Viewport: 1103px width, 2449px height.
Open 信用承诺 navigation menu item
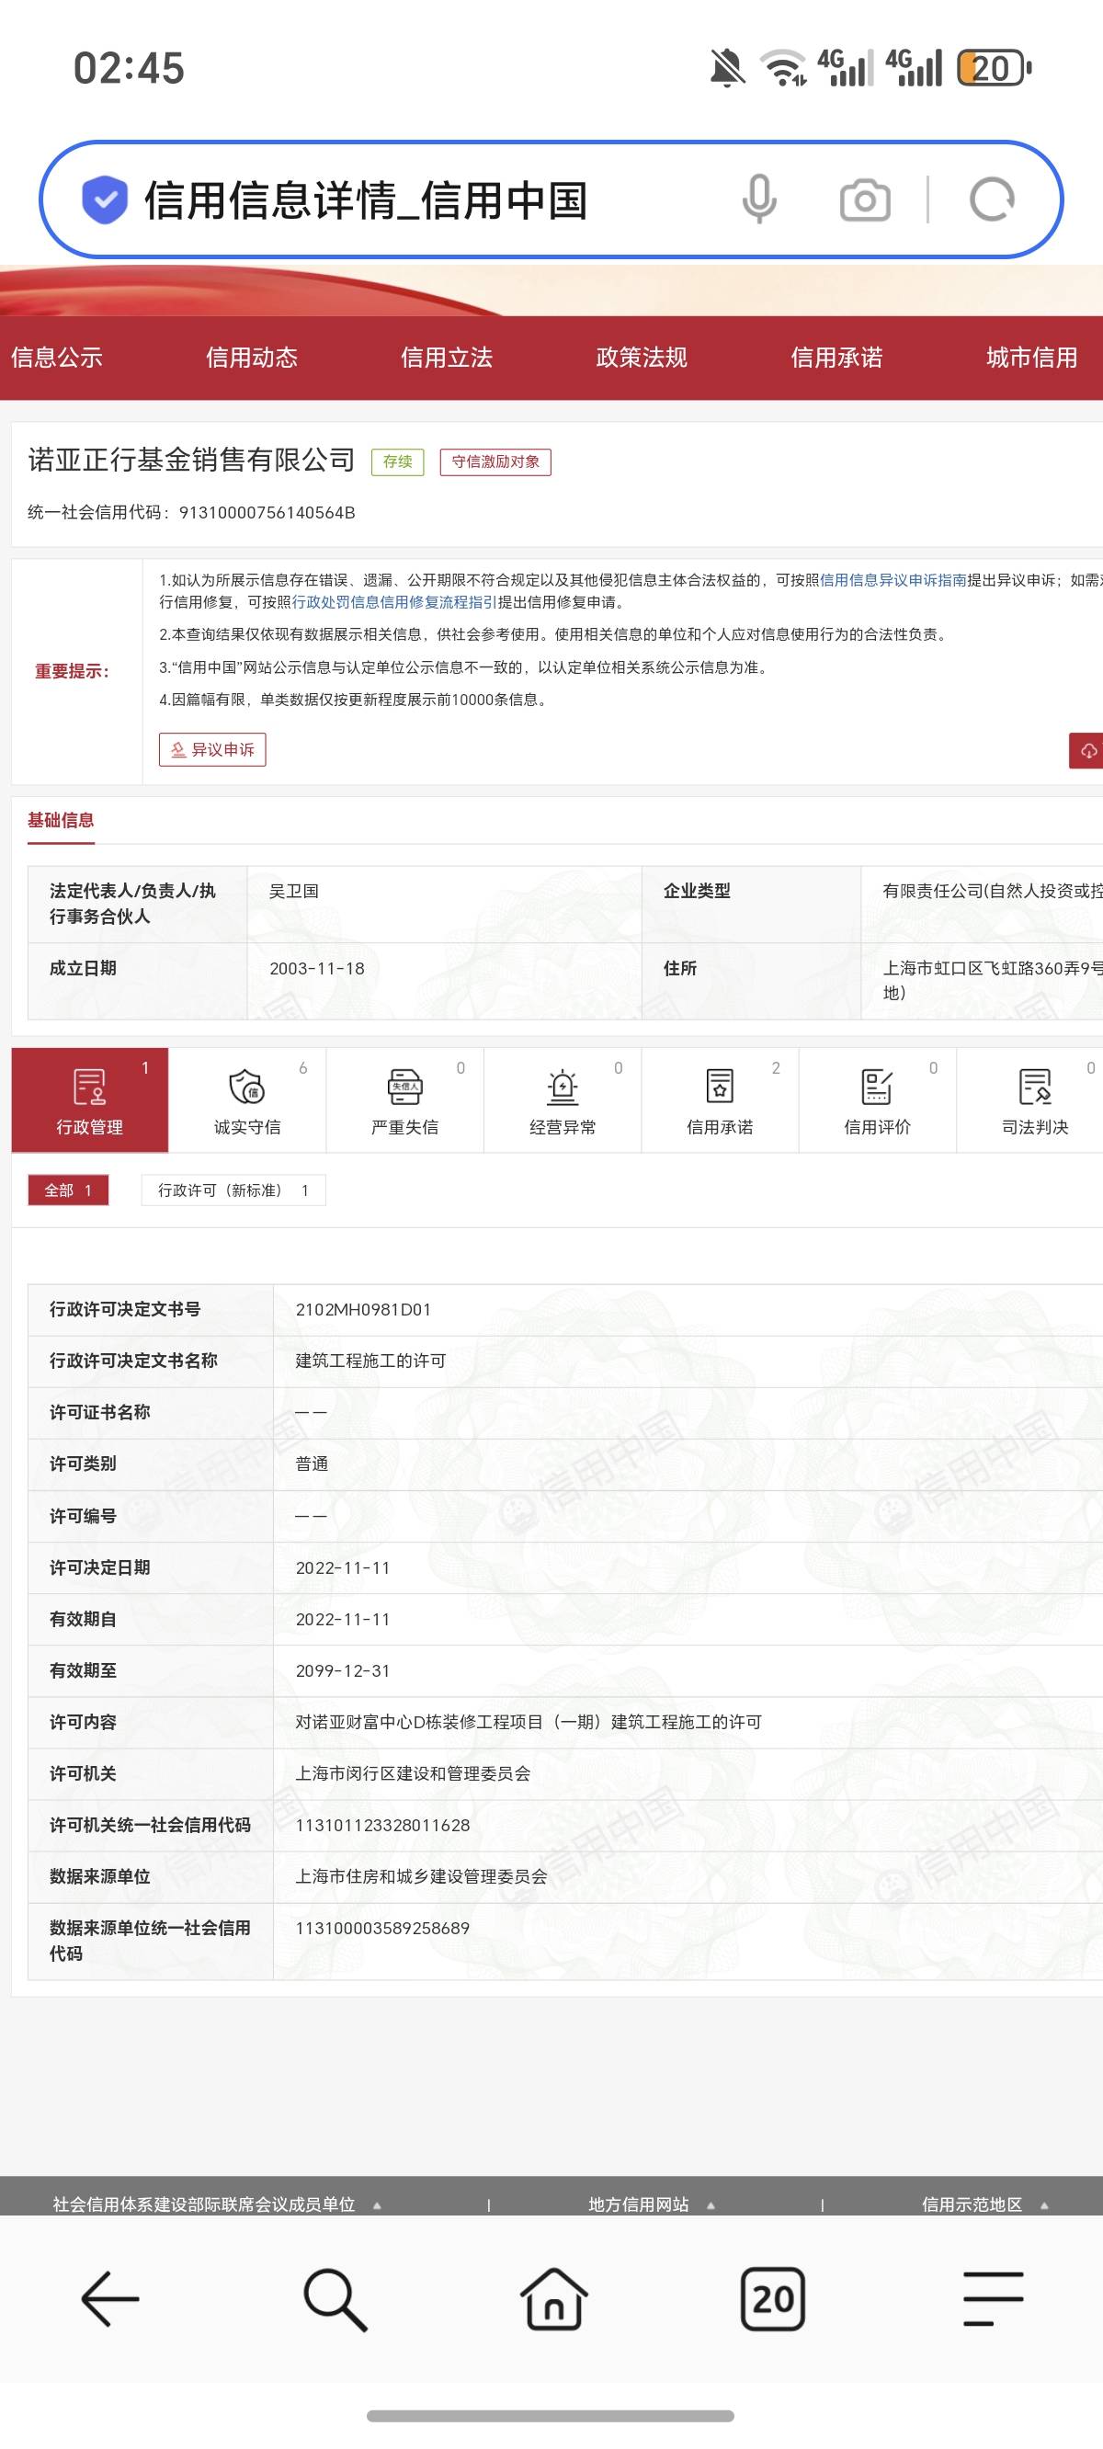pos(836,358)
